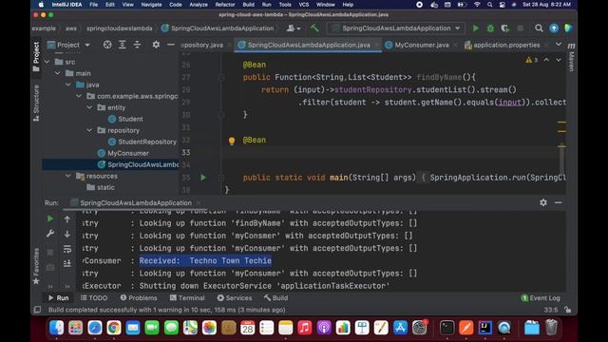
Task: Click the warnings indicator in the editor
Action: click(532, 60)
